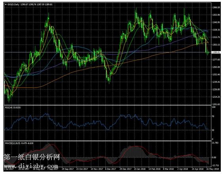Open the www.diyizby.com watermark link
The width and height of the screenshot is (224, 174).
pos(31,166)
